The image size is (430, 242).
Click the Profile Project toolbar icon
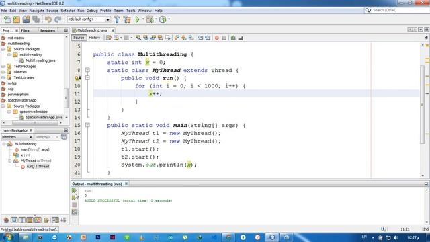163,19
